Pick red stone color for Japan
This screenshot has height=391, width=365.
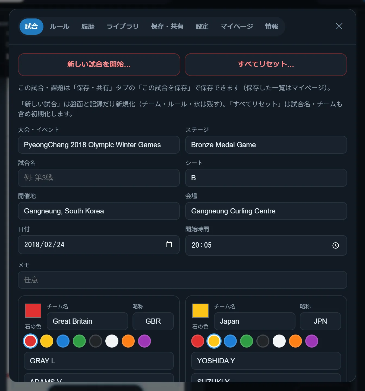point(198,341)
